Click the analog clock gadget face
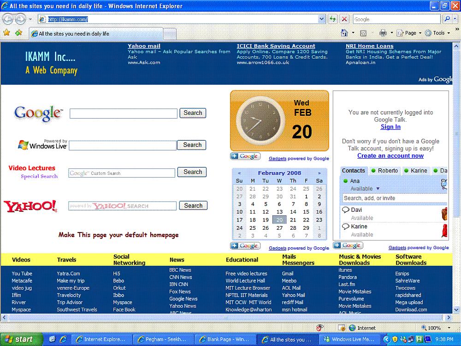This screenshot has height=346, width=461. coord(260,120)
